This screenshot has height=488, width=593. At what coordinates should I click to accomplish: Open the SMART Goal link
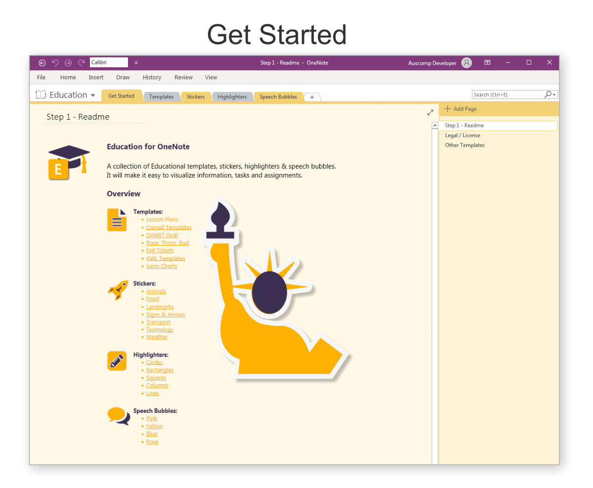(x=162, y=235)
